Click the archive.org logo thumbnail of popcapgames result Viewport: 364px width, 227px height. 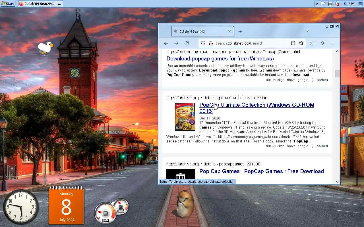click(x=181, y=173)
